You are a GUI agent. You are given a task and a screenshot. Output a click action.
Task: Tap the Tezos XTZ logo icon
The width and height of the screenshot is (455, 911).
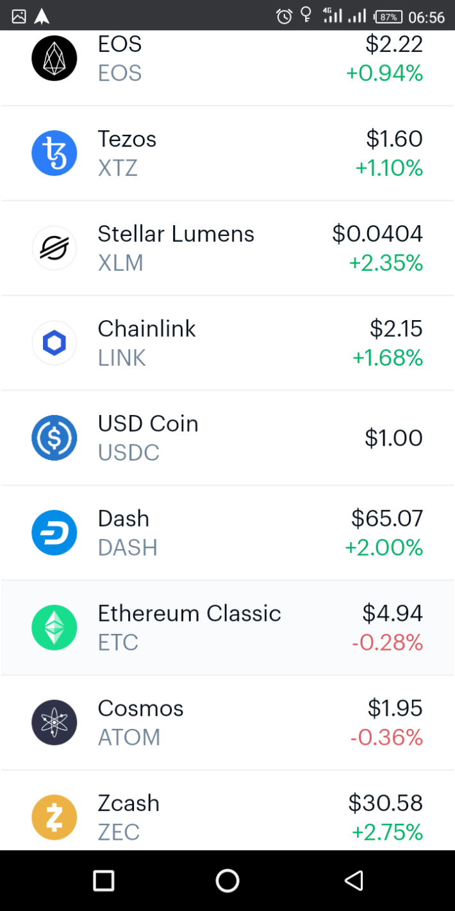click(54, 153)
